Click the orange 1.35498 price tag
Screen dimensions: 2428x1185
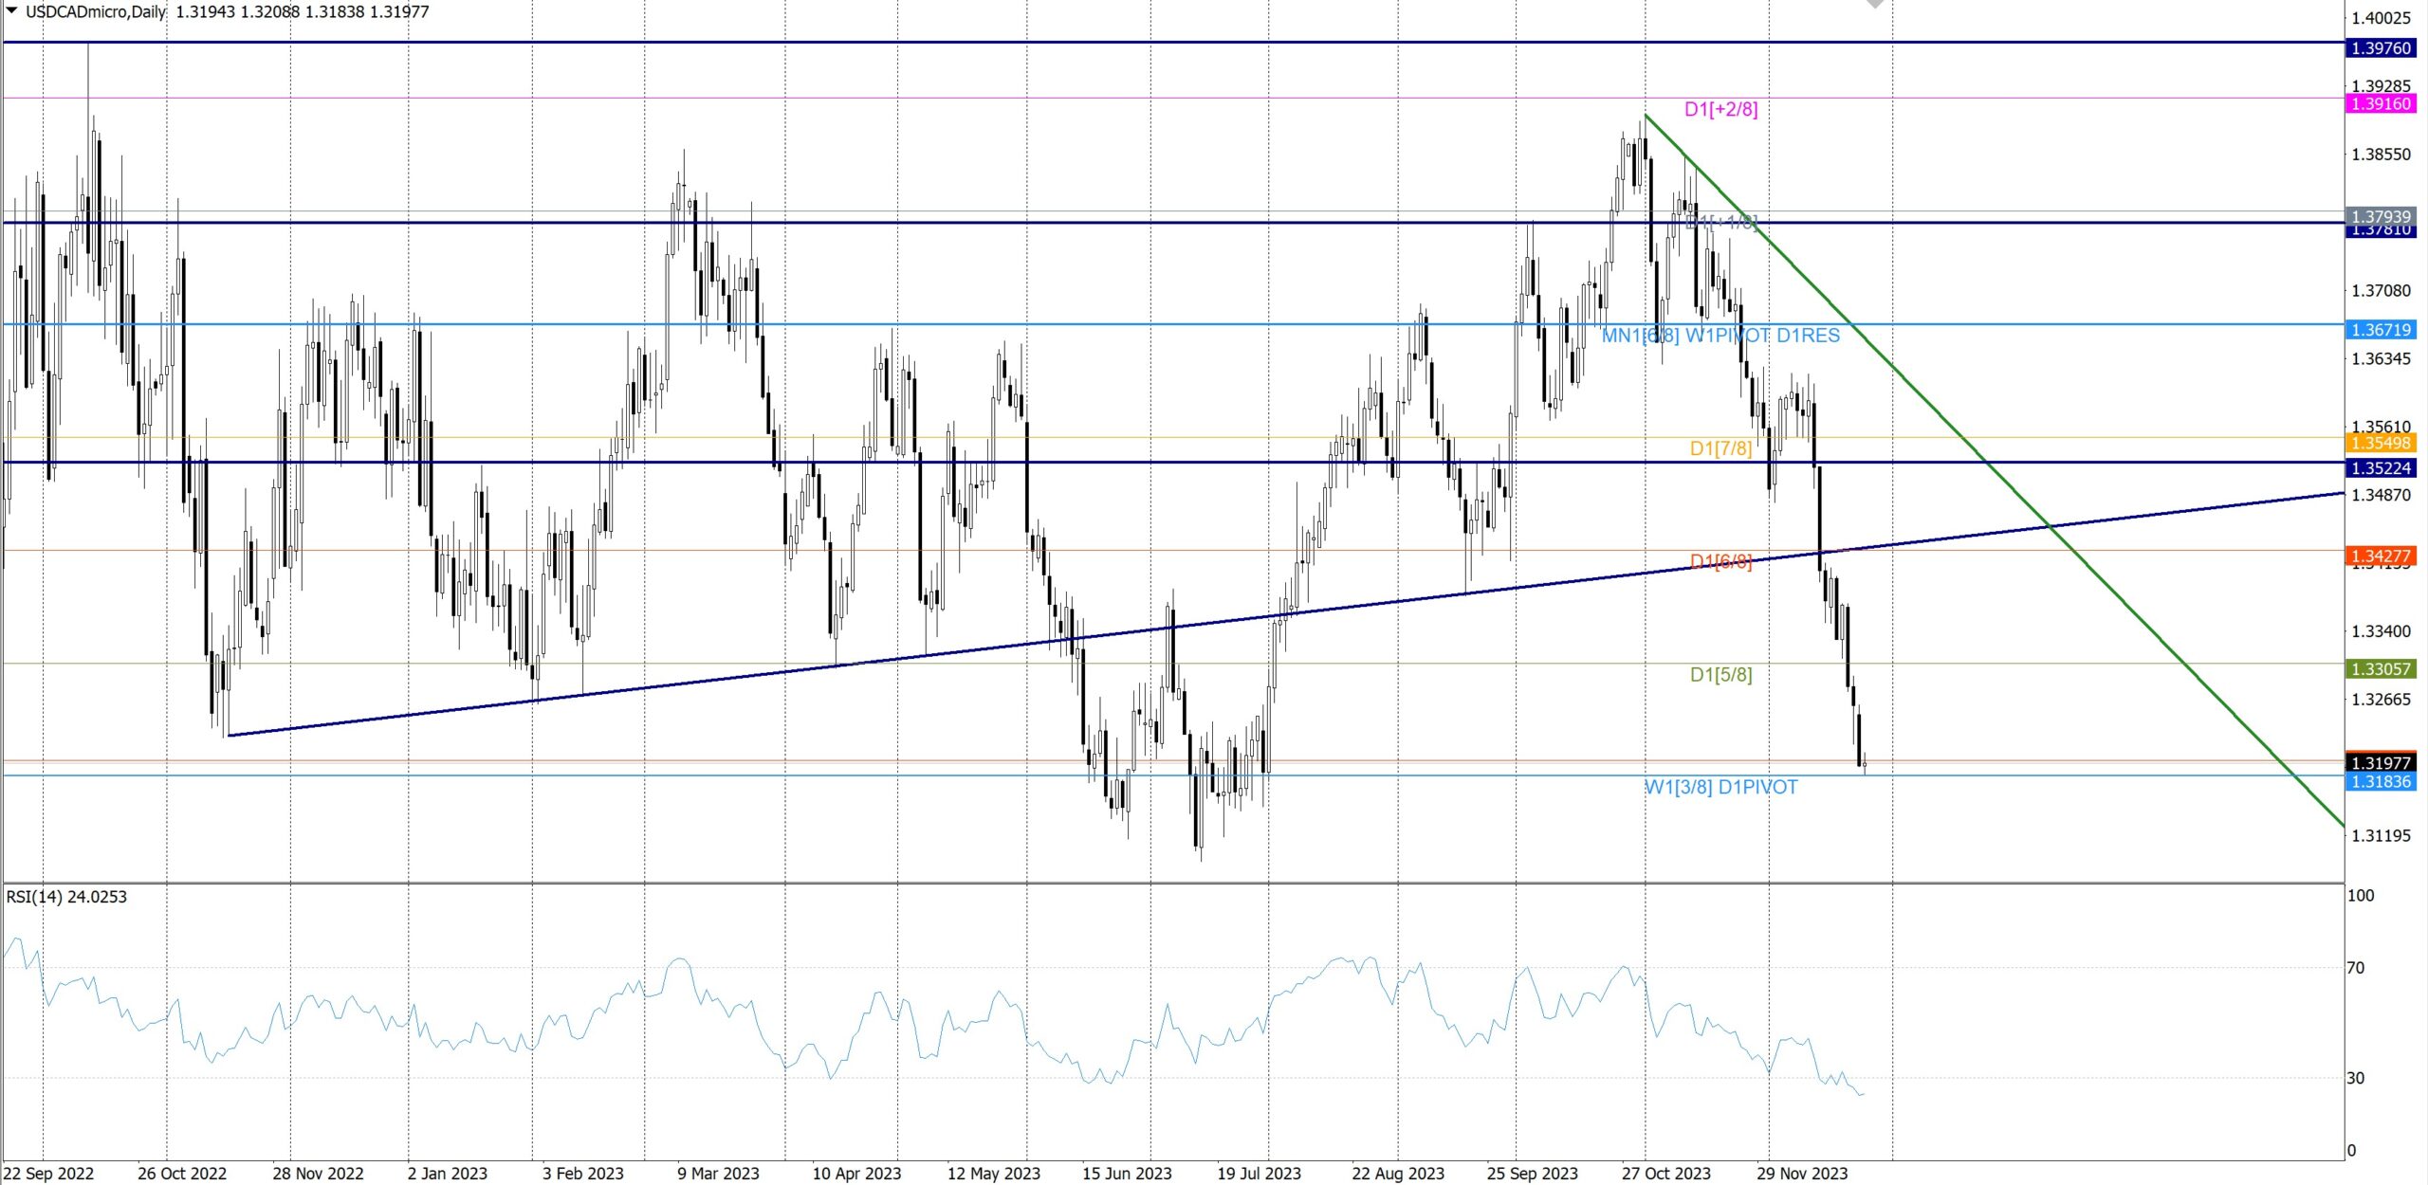tap(2381, 443)
